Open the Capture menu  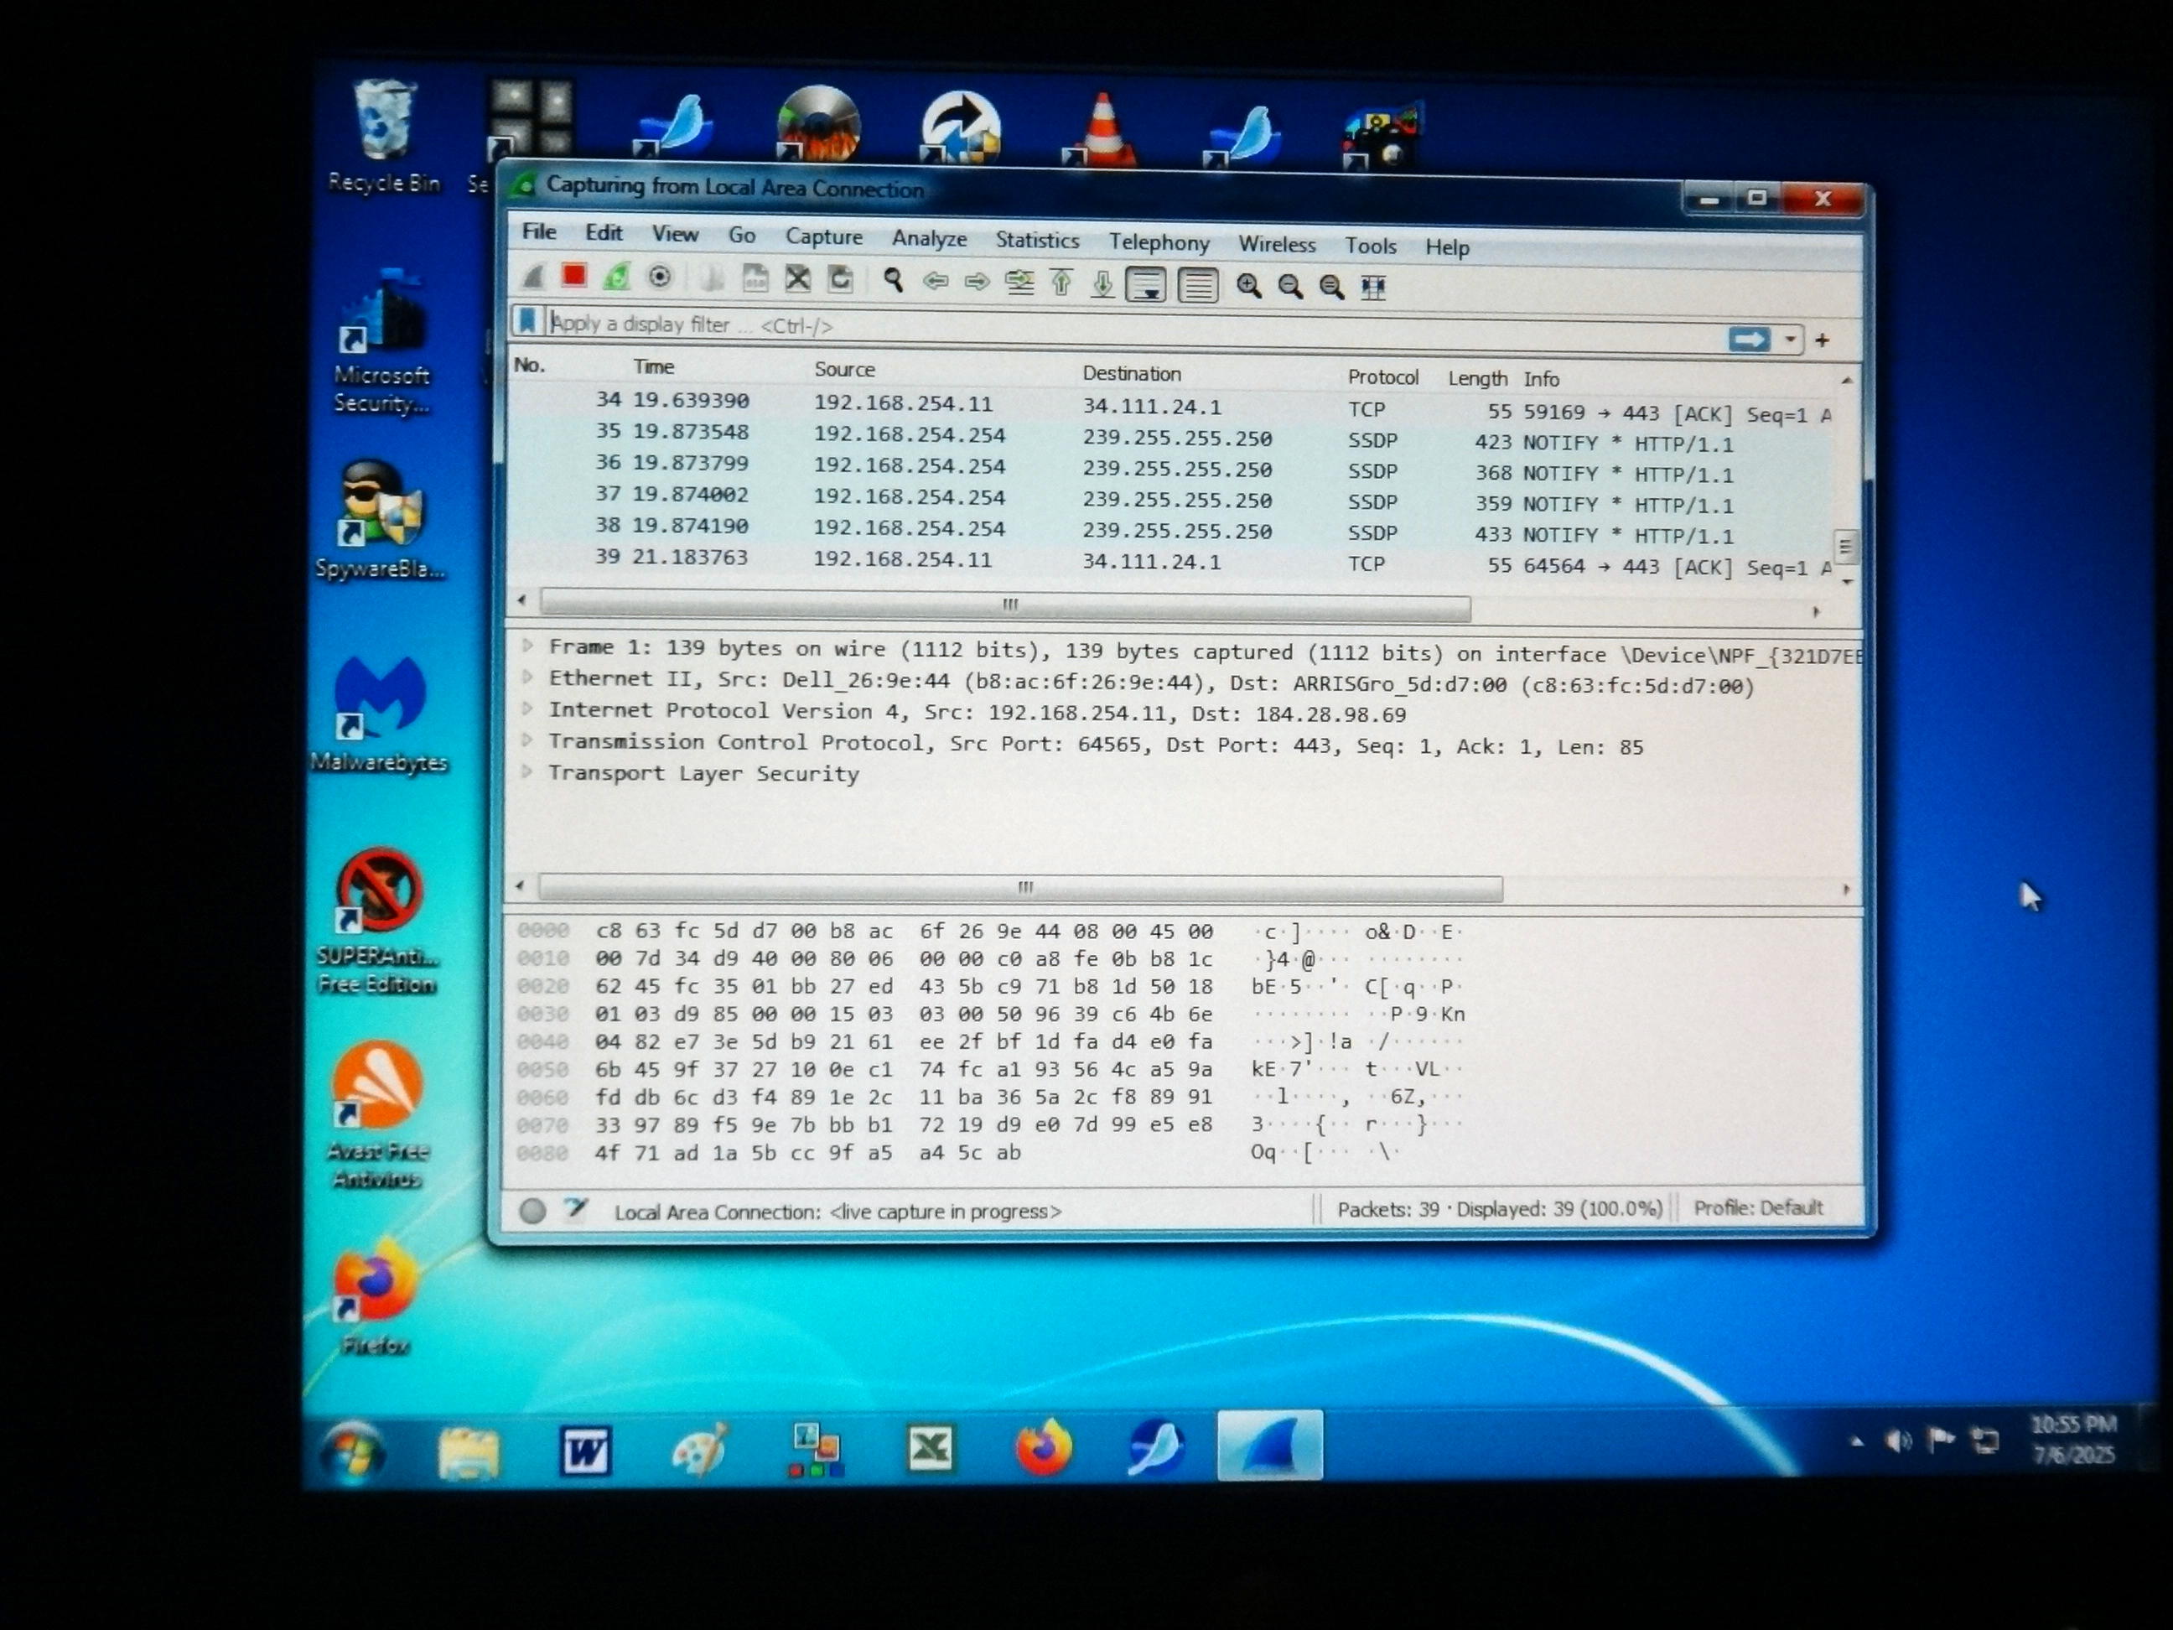pos(823,236)
